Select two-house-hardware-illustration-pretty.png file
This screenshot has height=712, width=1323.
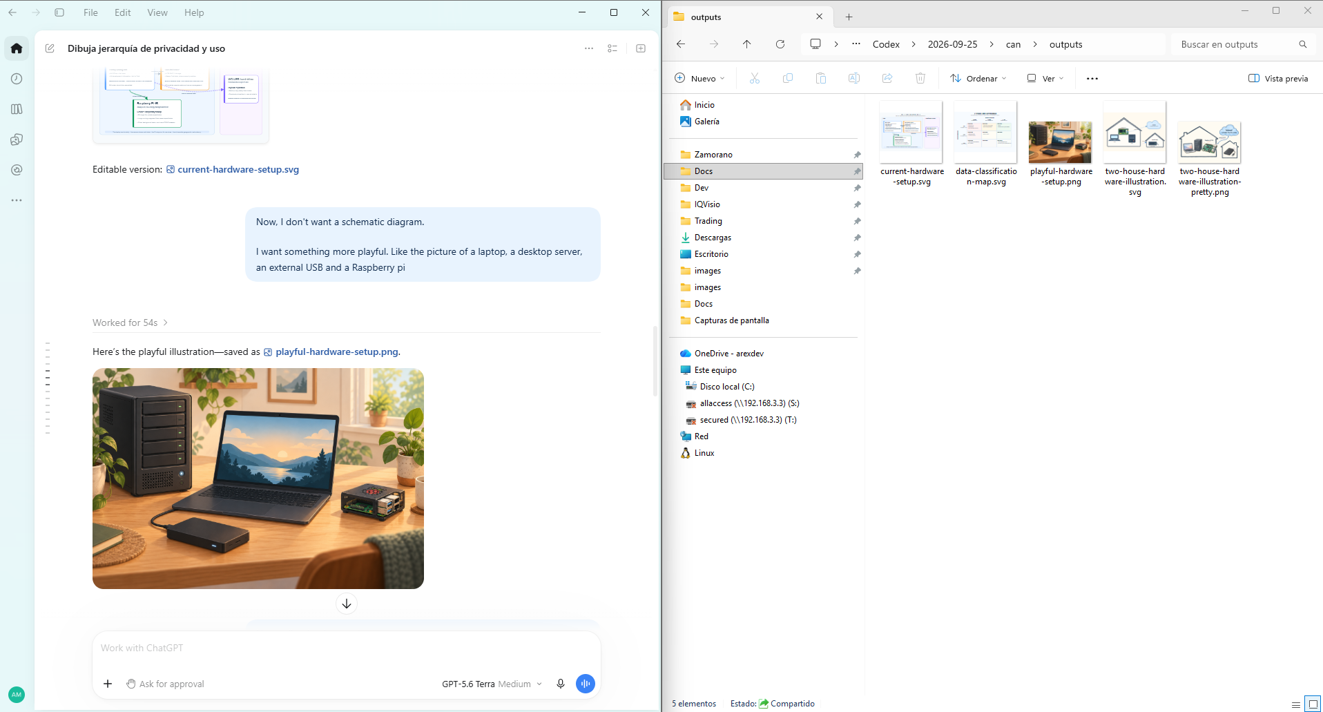coord(1210,150)
